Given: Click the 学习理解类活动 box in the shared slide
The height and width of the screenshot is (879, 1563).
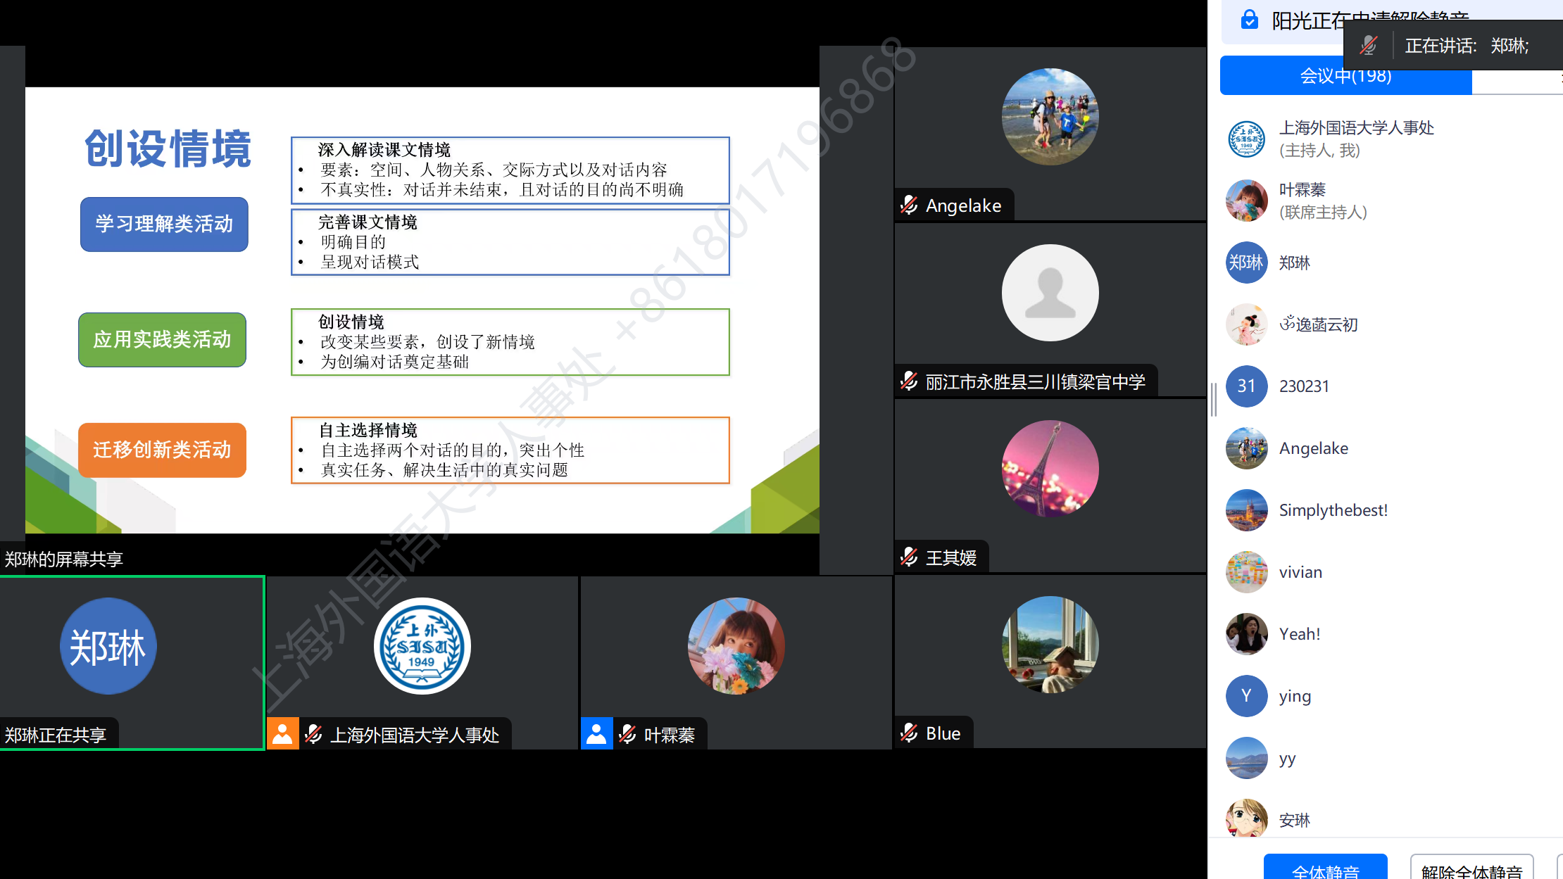Looking at the screenshot, I should pos(164,224).
